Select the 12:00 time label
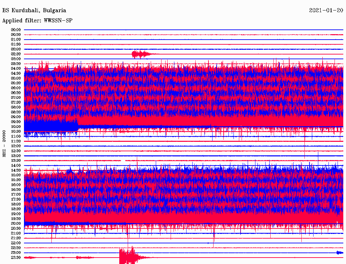Viewport: 346px width, 264px height. coord(16,146)
